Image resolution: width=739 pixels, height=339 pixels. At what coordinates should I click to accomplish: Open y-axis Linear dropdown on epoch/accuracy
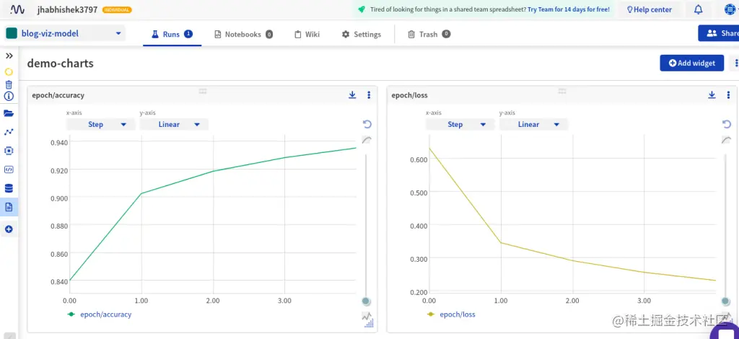pos(174,124)
